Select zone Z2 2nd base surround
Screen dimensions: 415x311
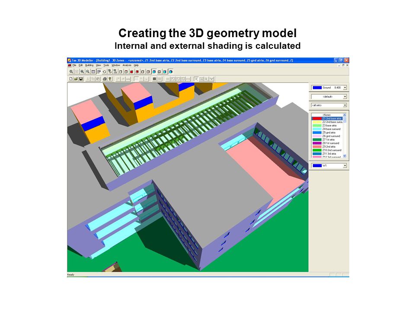(x=327, y=122)
